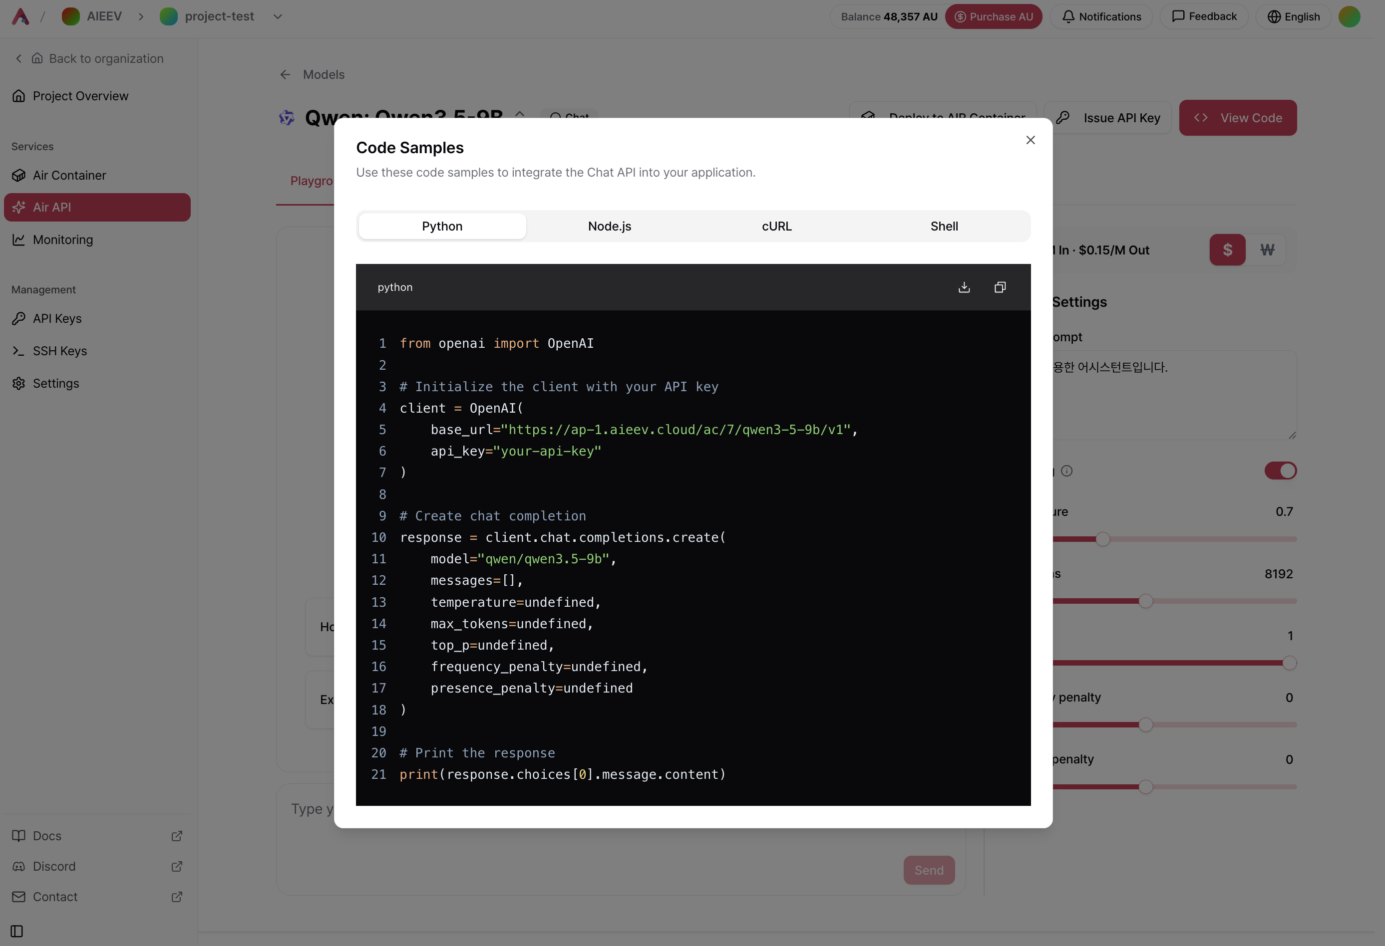Image resolution: width=1385 pixels, height=946 pixels.
Task: Click the Docs external-link arrow icon
Action: point(177,836)
